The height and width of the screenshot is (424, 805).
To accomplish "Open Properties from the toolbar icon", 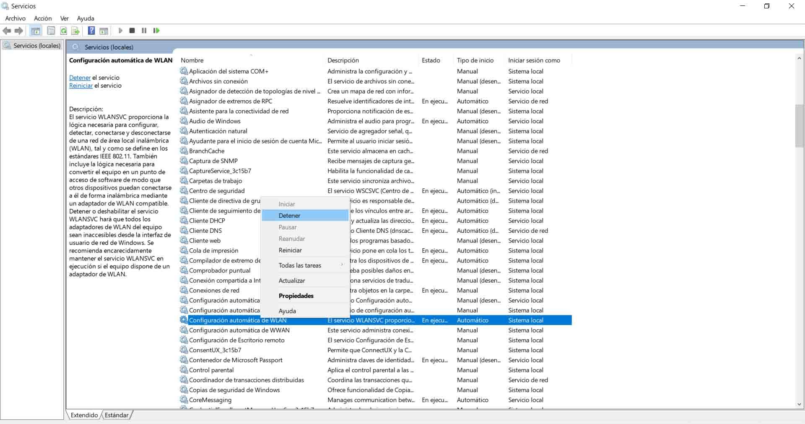I will (x=51, y=31).
